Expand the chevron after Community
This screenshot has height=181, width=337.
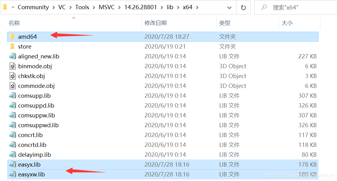pyautogui.click(x=54, y=7)
